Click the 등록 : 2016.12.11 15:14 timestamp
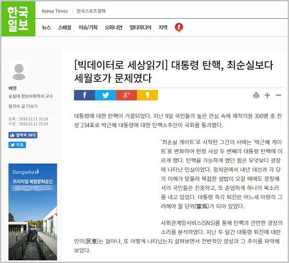289x263 pixels. [x=28, y=119]
